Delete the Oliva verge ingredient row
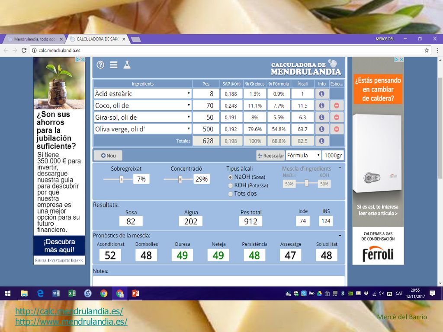The width and height of the screenshot is (443, 332). coord(337,129)
